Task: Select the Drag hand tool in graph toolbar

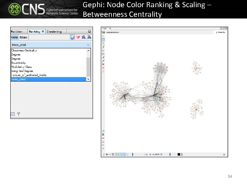Action: [103, 43]
